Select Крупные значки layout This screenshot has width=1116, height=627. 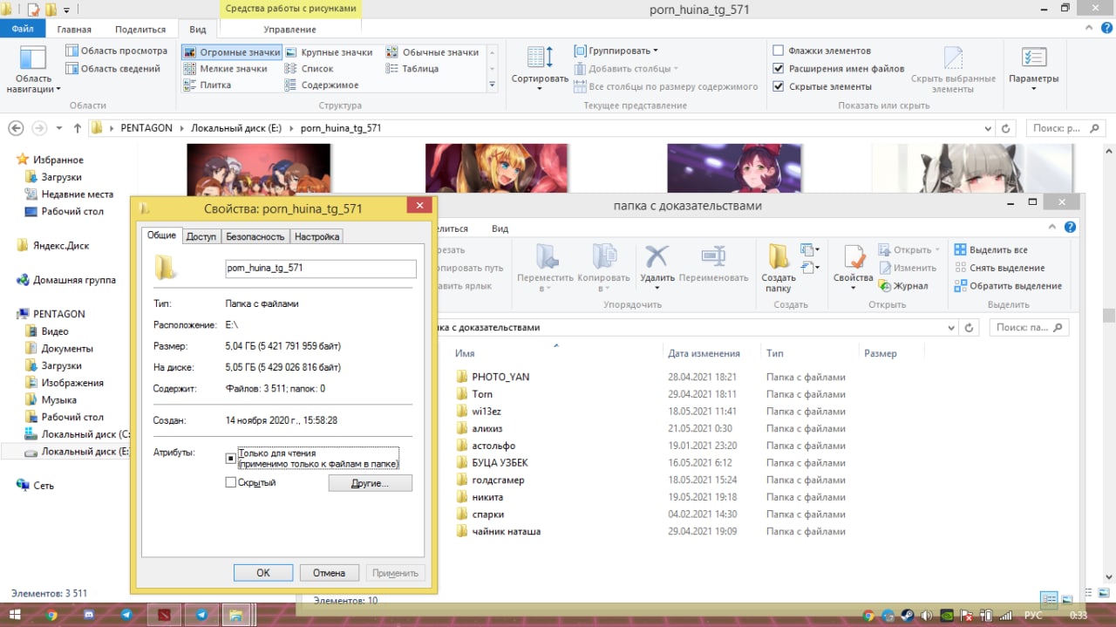coord(329,52)
